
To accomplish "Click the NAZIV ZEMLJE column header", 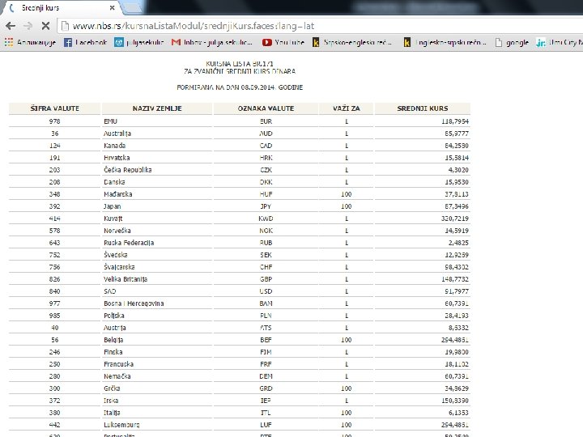I will pos(157,108).
